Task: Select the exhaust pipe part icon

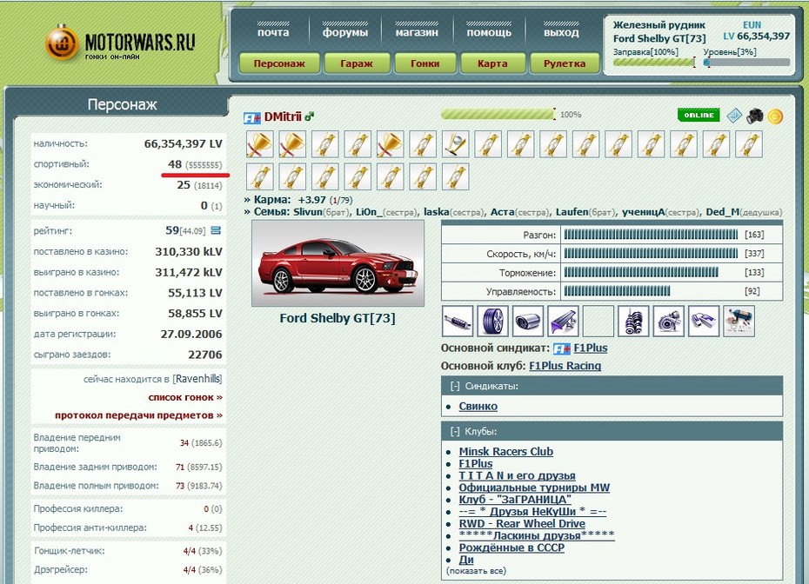Action: coord(528,321)
